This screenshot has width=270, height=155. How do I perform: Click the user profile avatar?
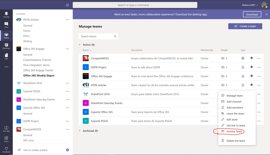tap(264, 5)
